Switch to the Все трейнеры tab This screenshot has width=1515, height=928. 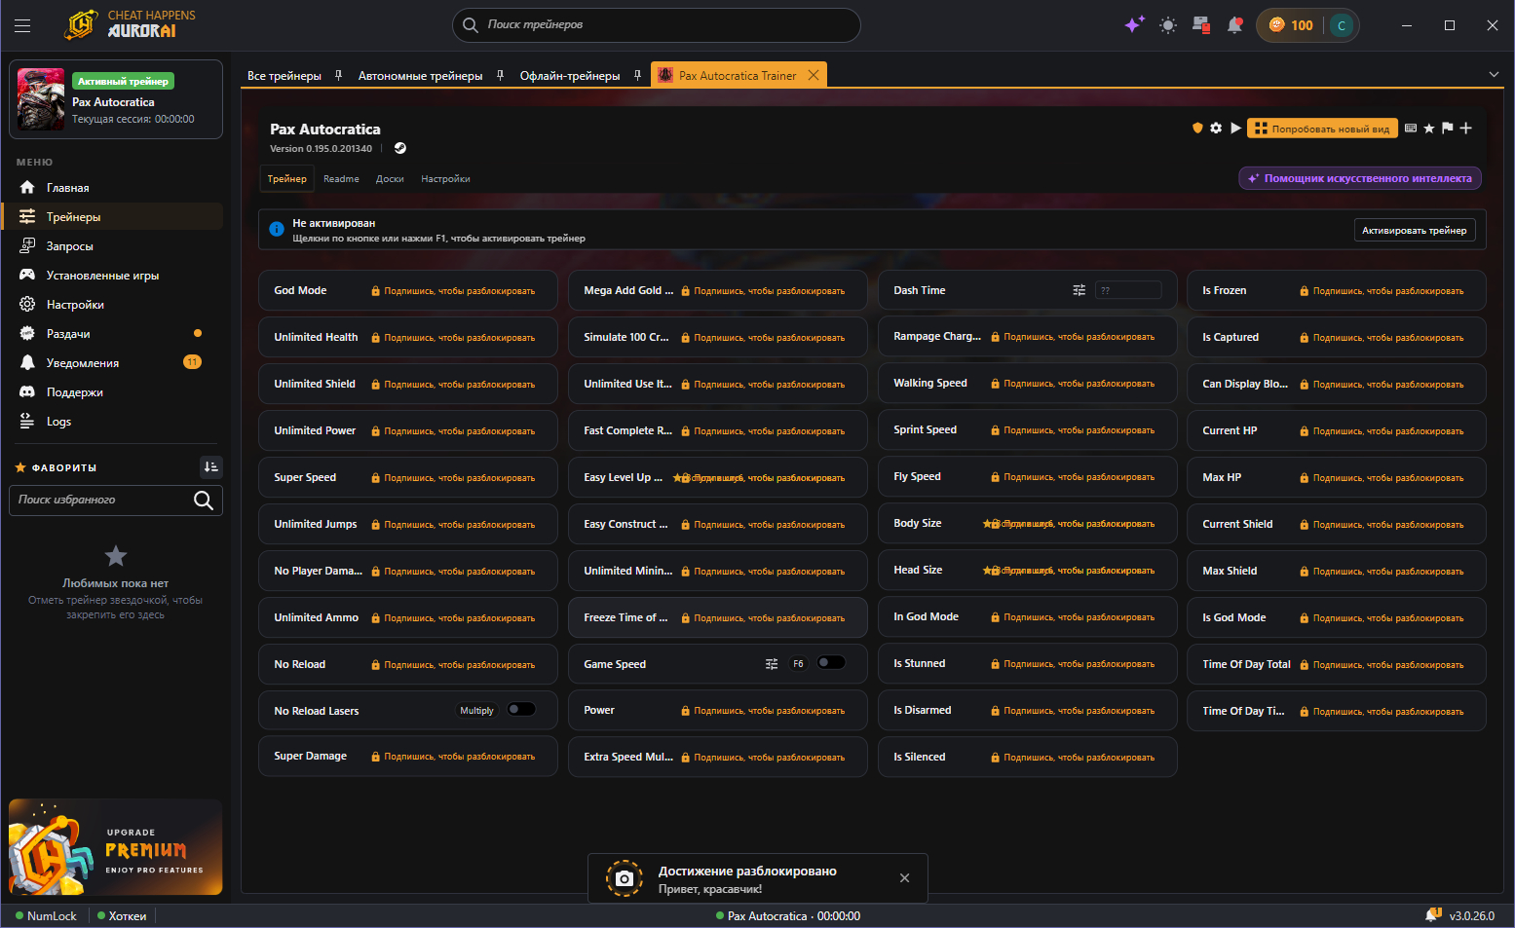(284, 76)
